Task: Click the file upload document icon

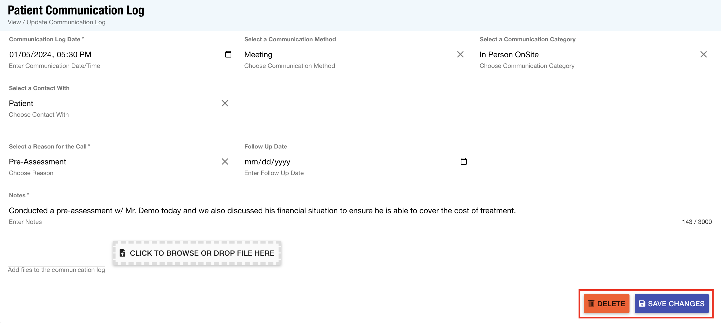Action: pos(122,253)
